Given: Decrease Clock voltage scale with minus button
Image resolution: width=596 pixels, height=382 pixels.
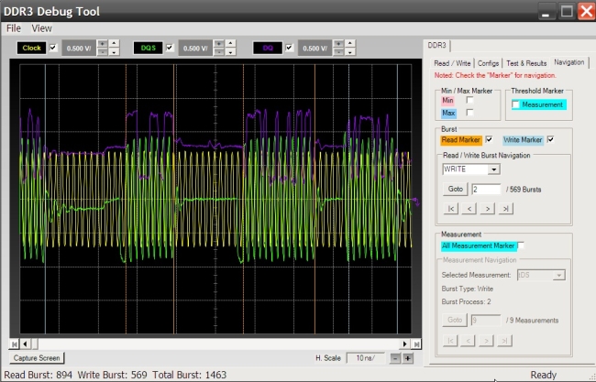Looking at the screenshot, I should (x=102, y=52).
